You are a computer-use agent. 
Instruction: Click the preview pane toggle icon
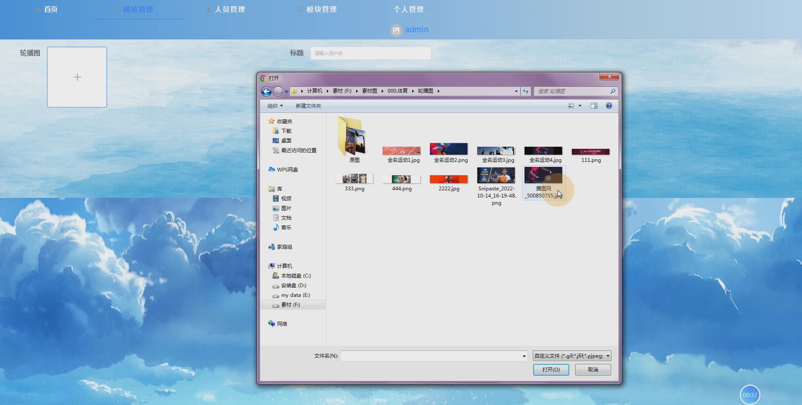594,106
